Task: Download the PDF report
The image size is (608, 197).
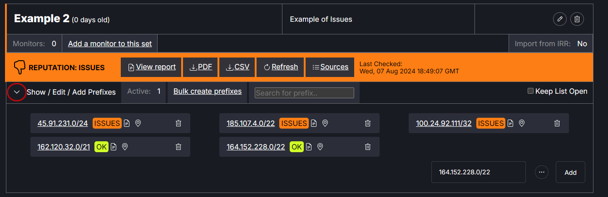Action: pos(201,67)
